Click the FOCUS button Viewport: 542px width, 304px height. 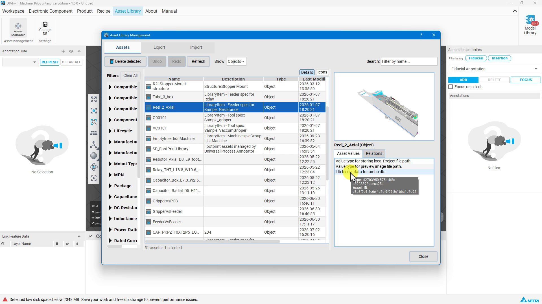[x=526, y=80]
